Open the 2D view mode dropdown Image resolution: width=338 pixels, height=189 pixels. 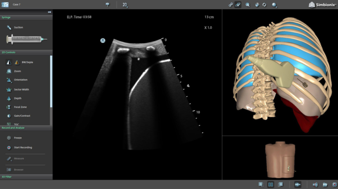click(125, 5)
